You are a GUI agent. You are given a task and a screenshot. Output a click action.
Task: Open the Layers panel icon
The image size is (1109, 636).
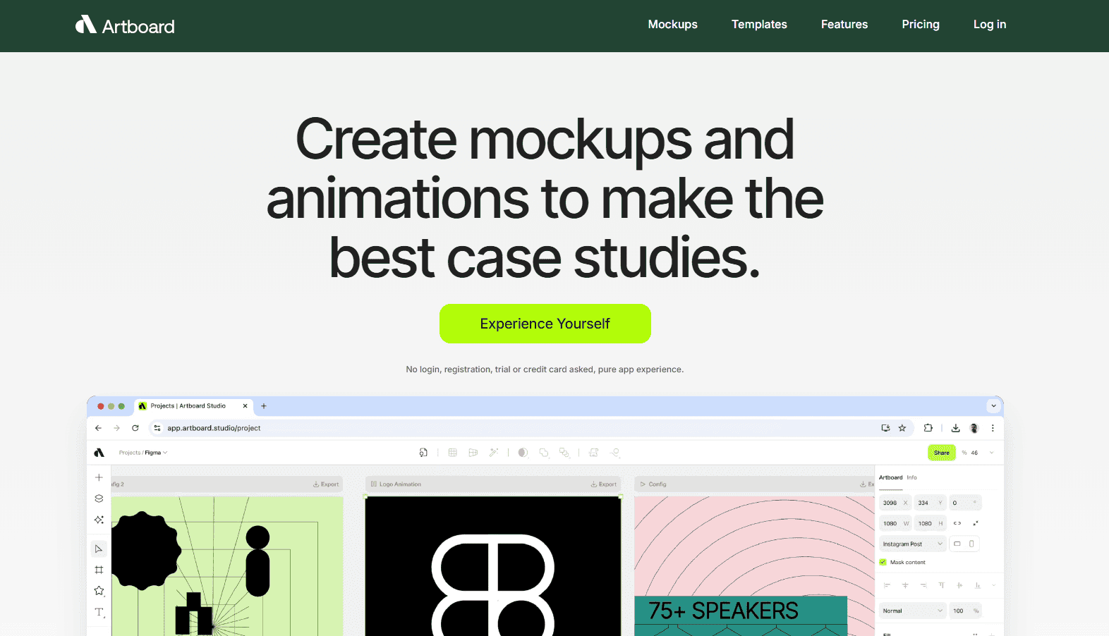99,499
